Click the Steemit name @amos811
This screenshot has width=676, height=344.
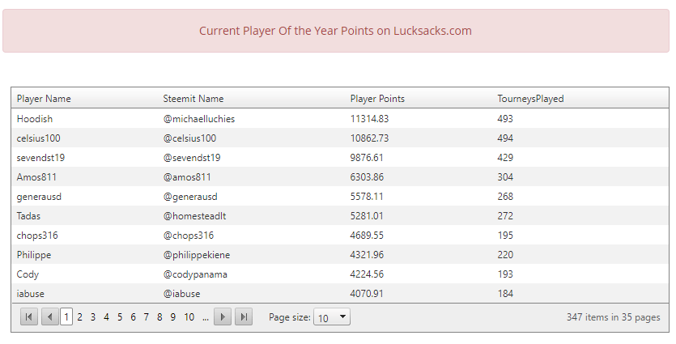(187, 177)
